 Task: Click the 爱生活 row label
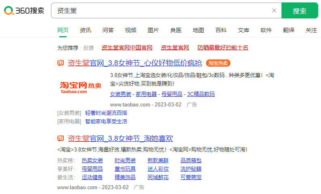point(66,178)
